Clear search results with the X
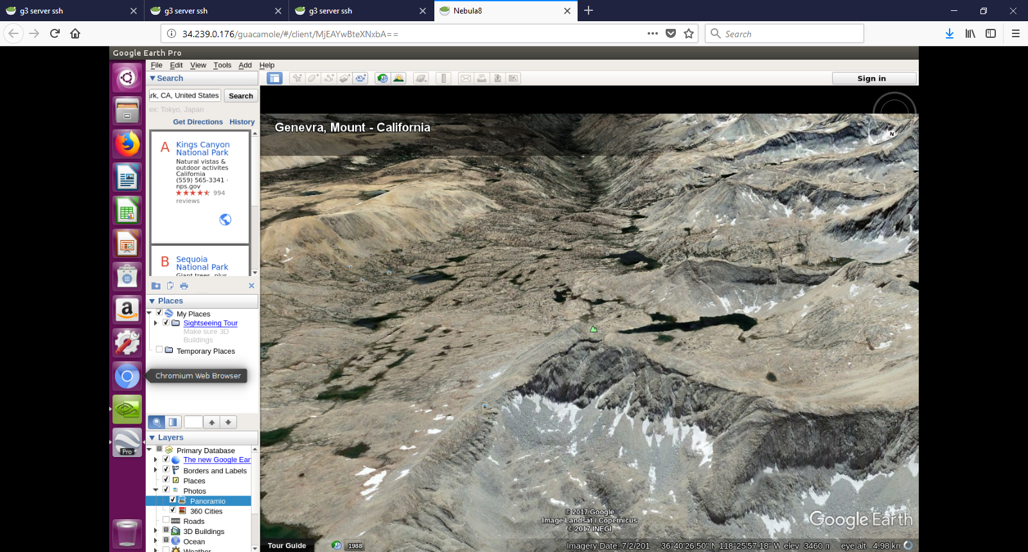1028x552 pixels. click(251, 286)
